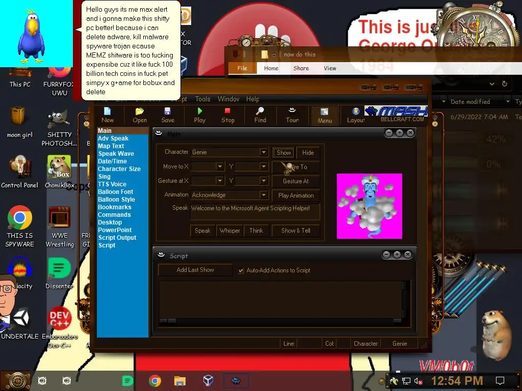Open the Tools menu
The width and height of the screenshot is (522, 391).
(x=202, y=99)
